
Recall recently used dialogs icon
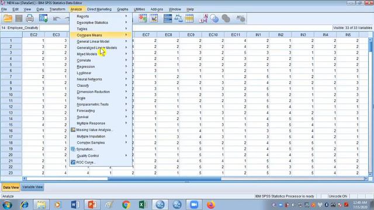click(43, 18)
